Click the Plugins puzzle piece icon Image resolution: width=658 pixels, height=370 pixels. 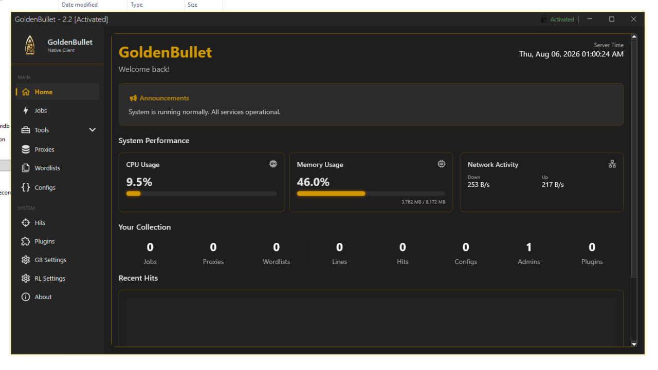26,241
